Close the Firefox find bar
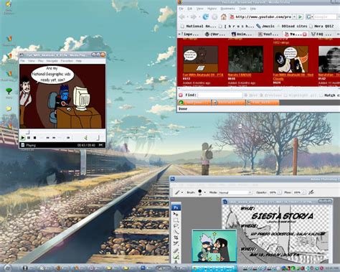The image size is (340, 272). pos(181,95)
